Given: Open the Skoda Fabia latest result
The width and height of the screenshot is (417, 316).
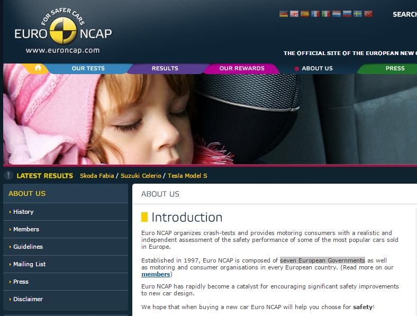Looking at the screenshot, I should click(x=97, y=176).
